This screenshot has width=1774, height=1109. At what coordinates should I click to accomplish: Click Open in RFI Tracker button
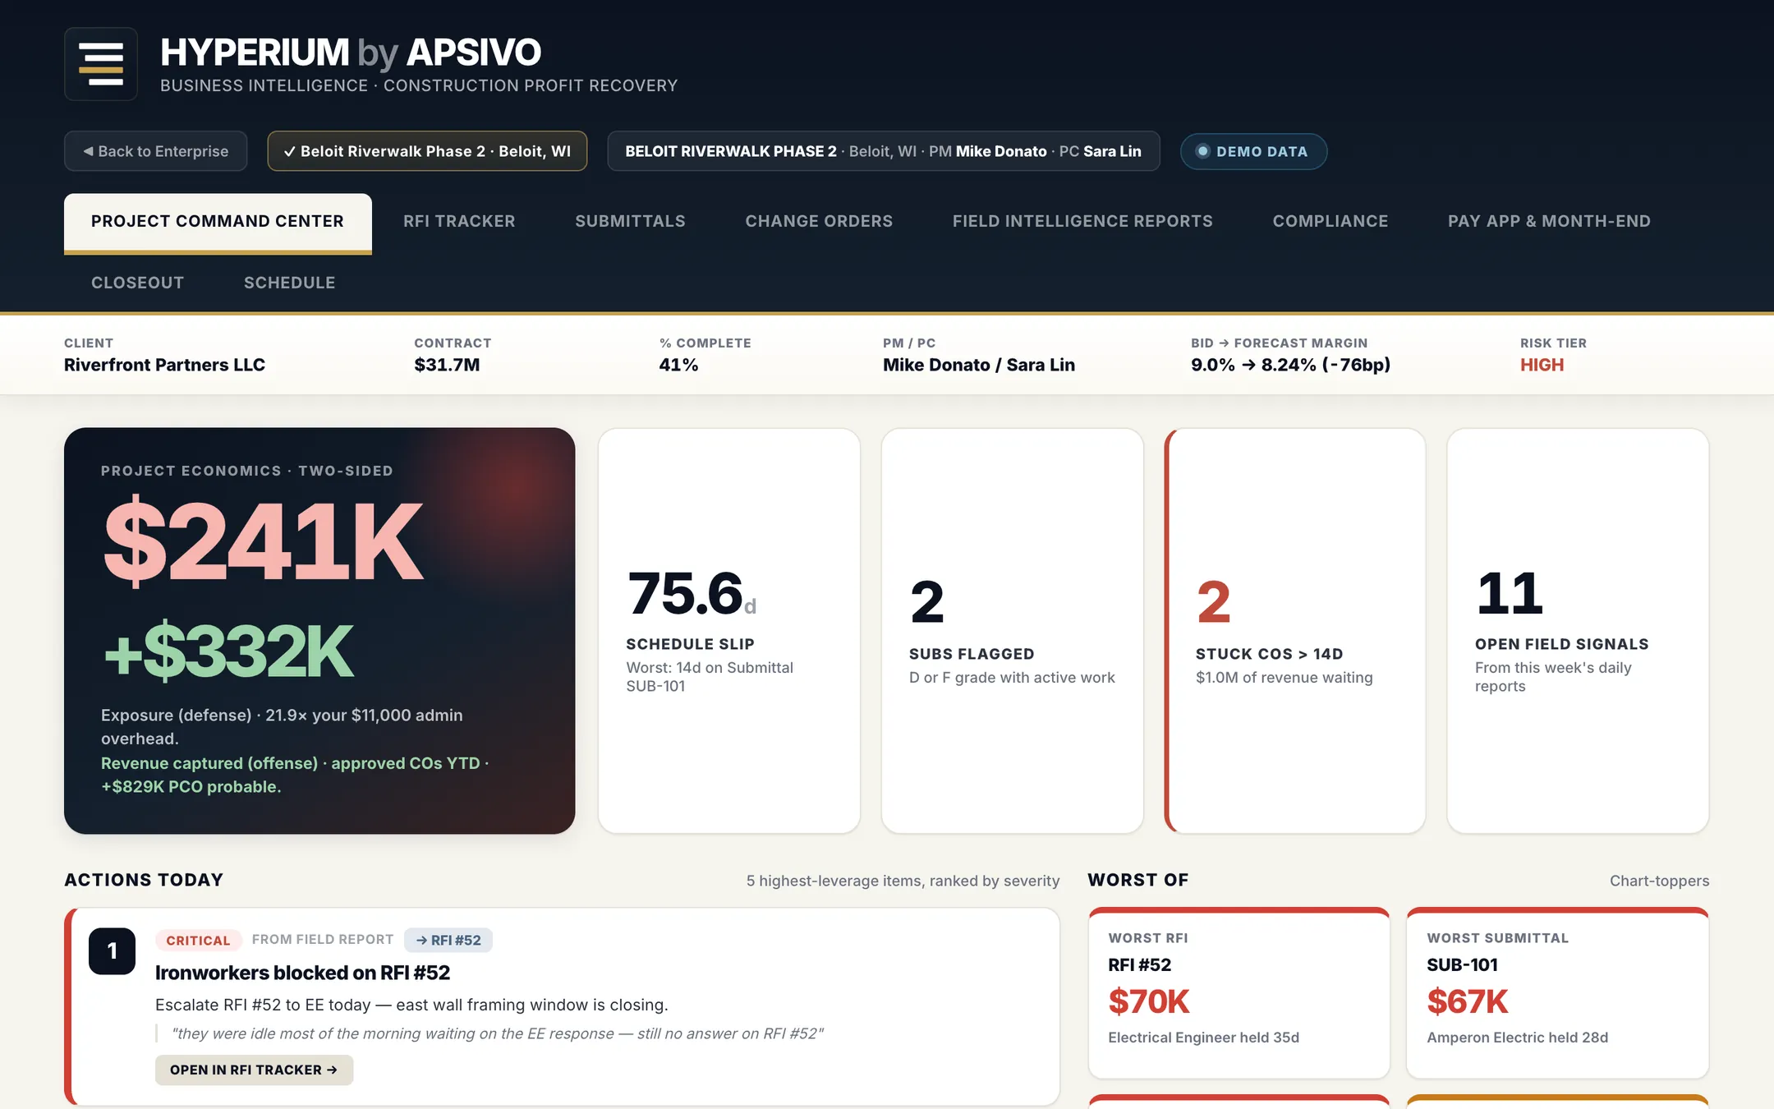click(x=254, y=1070)
